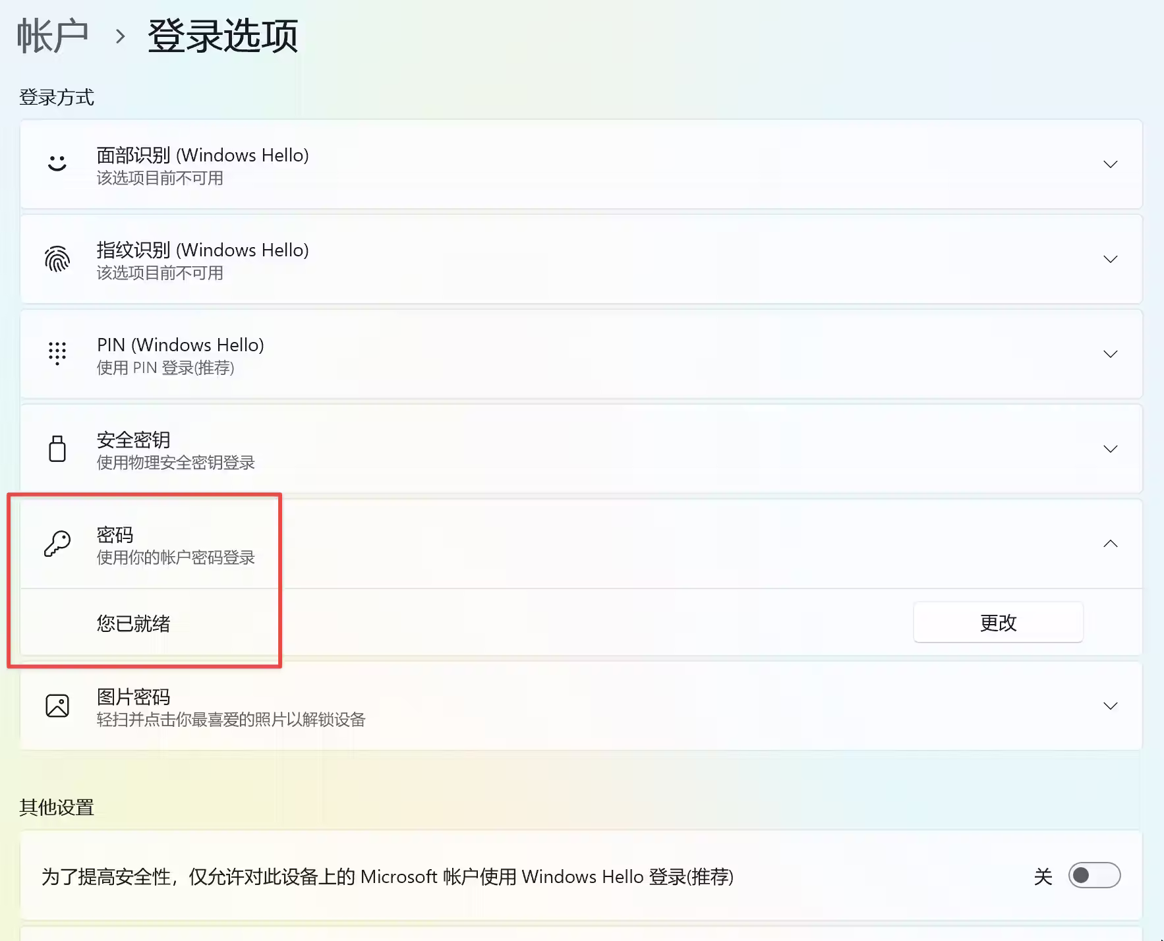1164x941 pixels.
Task: Click the password key icon
Action: coord(57,544)
